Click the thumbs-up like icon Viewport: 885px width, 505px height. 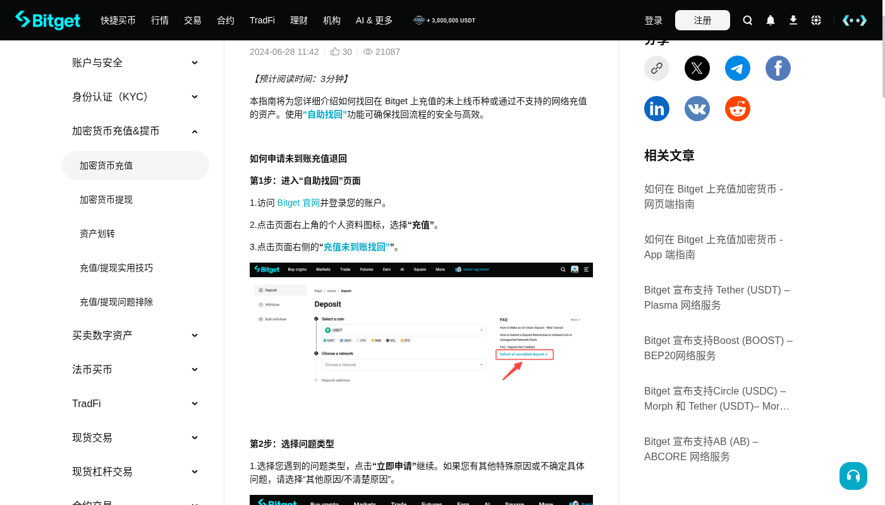point(335,52)
